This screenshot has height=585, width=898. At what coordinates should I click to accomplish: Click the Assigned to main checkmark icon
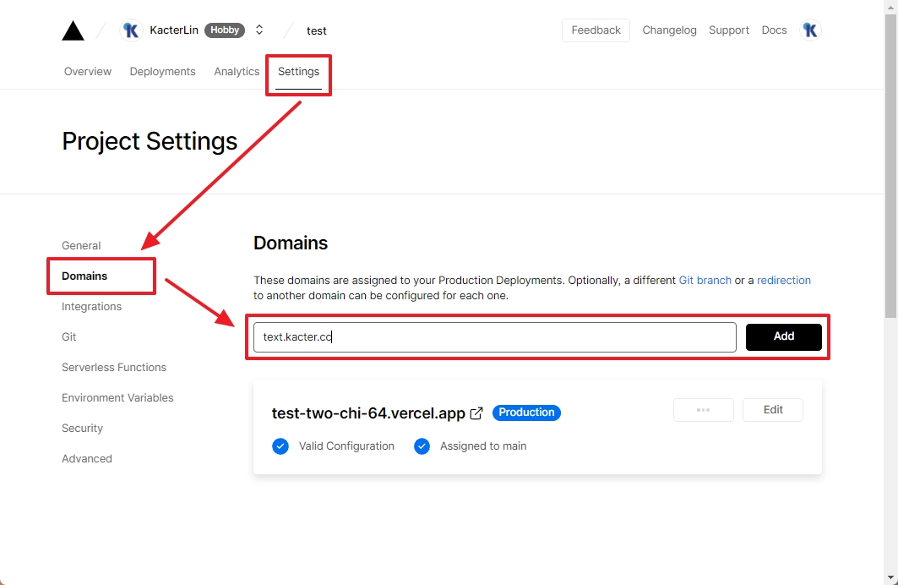coord(422,446)
